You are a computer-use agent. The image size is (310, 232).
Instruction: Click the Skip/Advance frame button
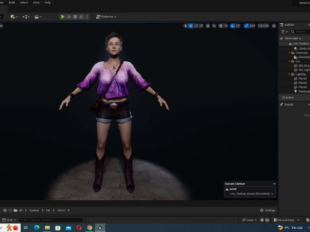69,17
